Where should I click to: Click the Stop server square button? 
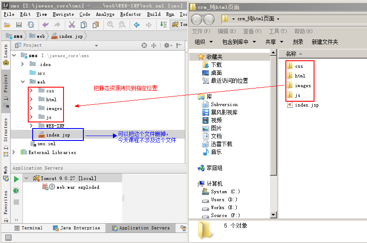pos(16,202)
